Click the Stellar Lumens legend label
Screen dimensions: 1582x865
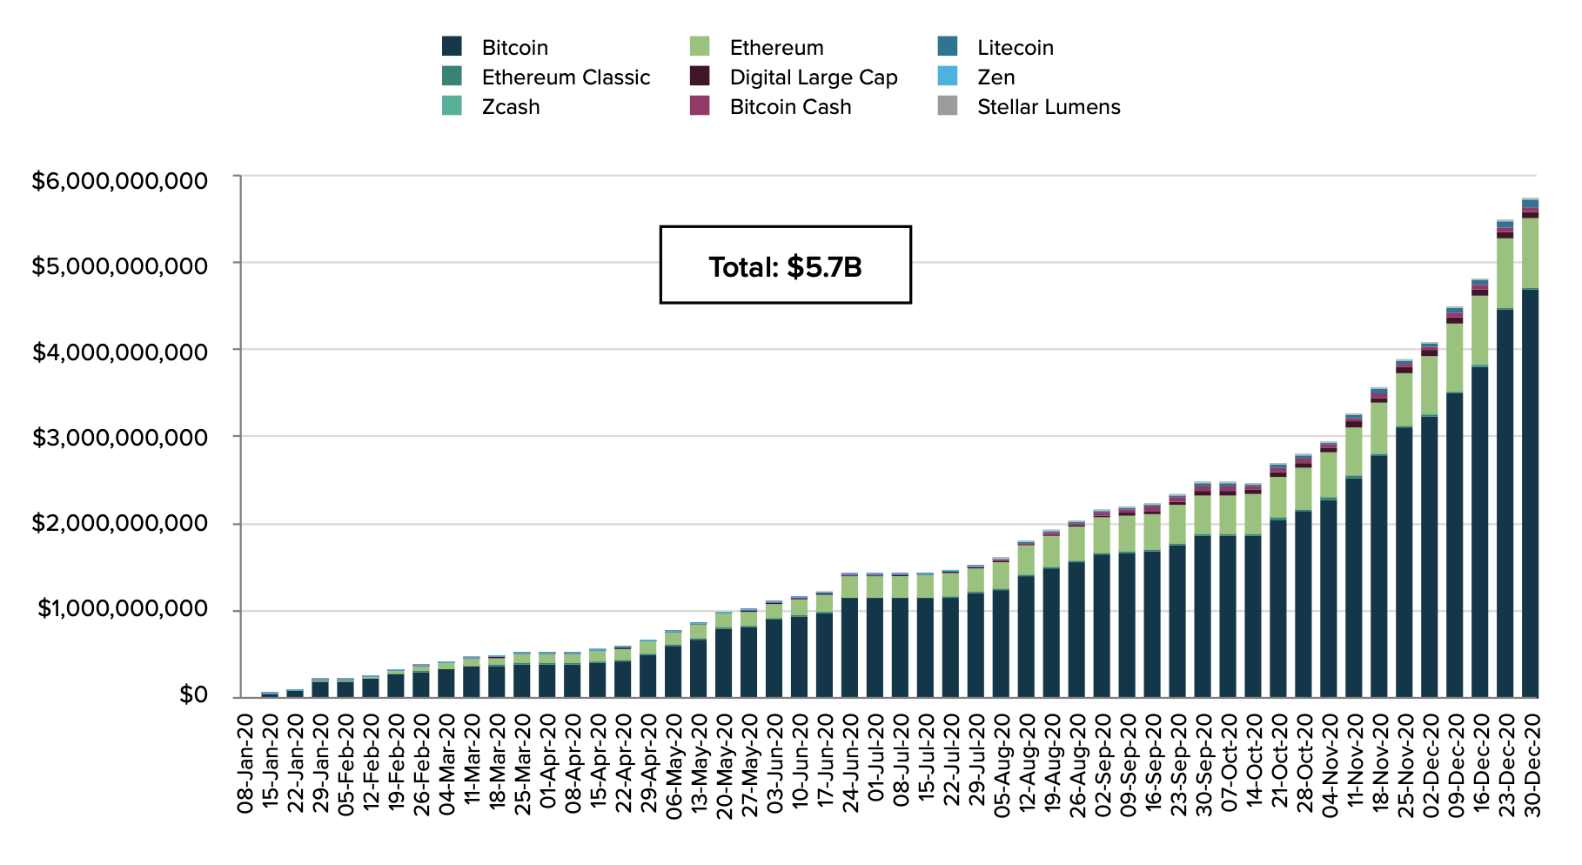point(1049,107)
